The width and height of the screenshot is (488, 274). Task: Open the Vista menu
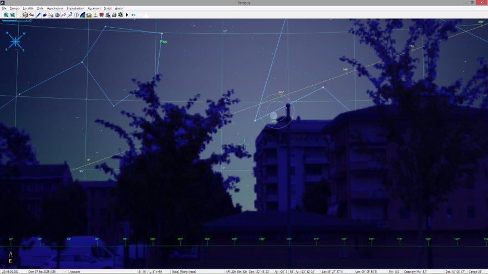pos(40,9)
